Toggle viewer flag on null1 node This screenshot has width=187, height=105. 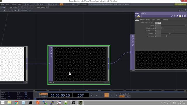click(133, 36)
